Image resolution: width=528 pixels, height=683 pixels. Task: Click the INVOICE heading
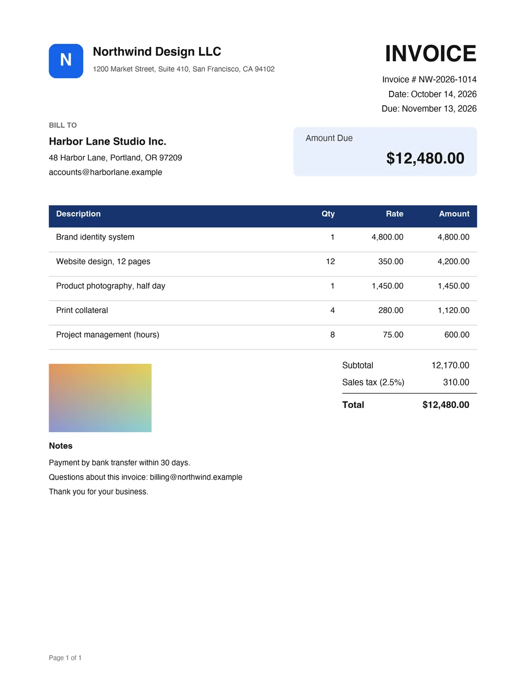pyautogui.click(x=431, y=54)
